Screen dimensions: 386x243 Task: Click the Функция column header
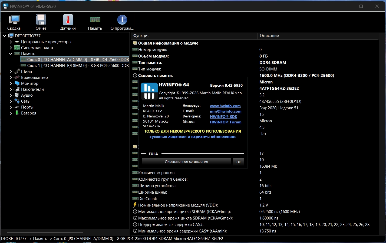194,36
